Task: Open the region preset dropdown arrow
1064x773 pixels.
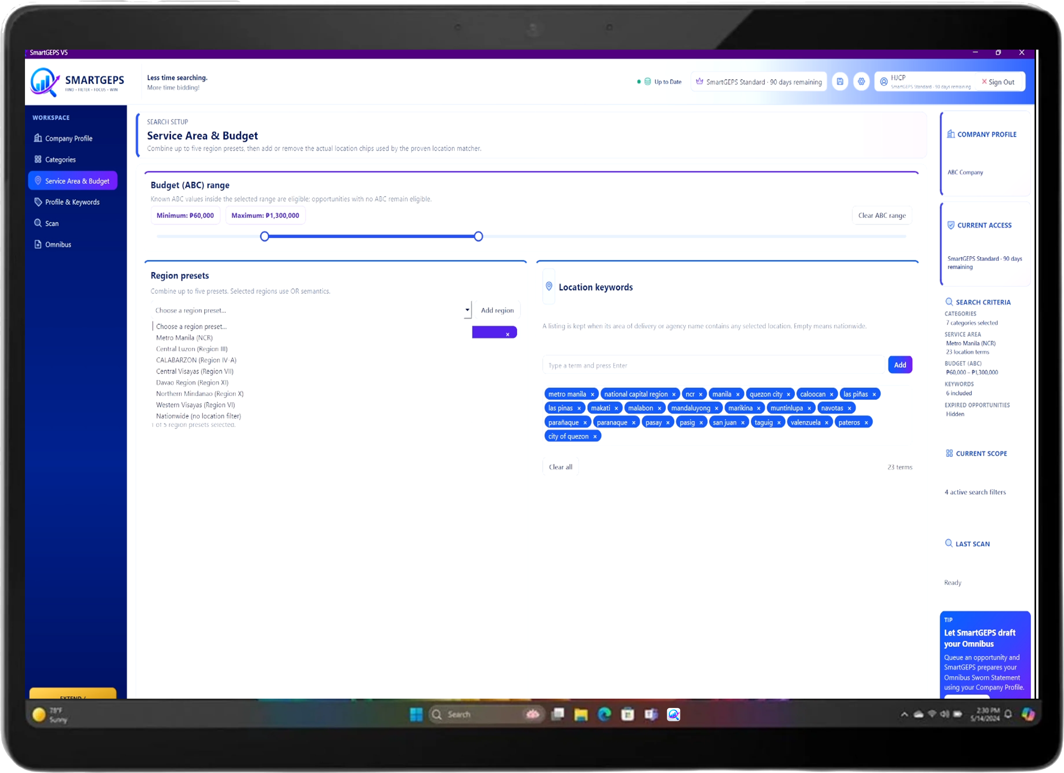Action: [x=467, y=310]
